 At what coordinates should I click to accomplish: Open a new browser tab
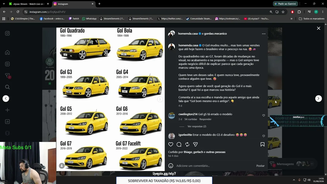(x=99, y=4)
